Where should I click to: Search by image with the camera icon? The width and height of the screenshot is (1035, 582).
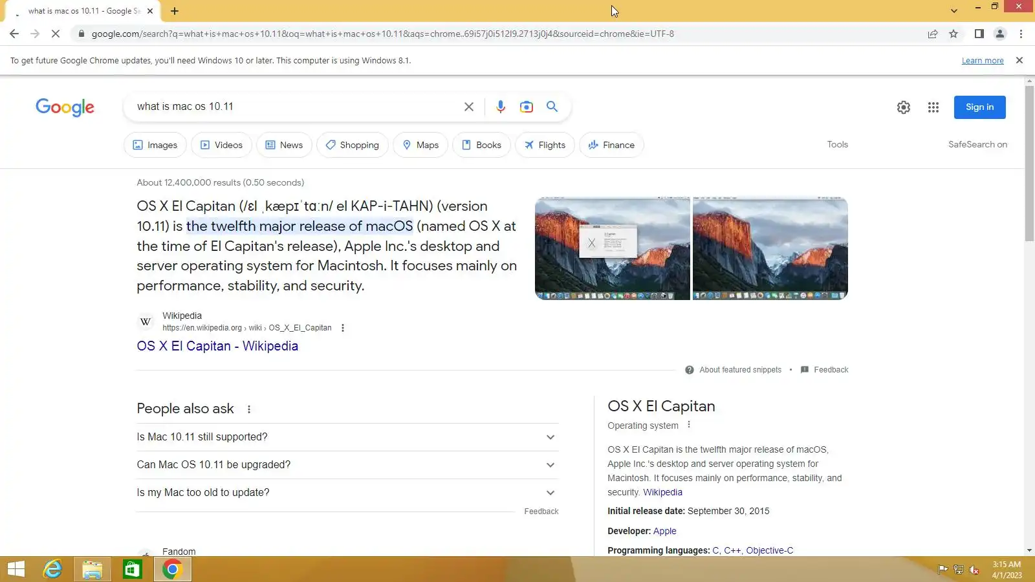coord(527,107)
